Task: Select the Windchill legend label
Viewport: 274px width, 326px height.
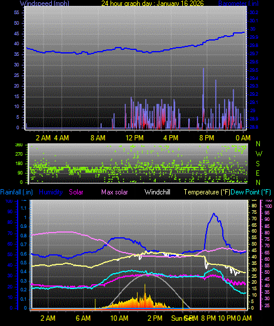Action: click(x=157, y=192)
